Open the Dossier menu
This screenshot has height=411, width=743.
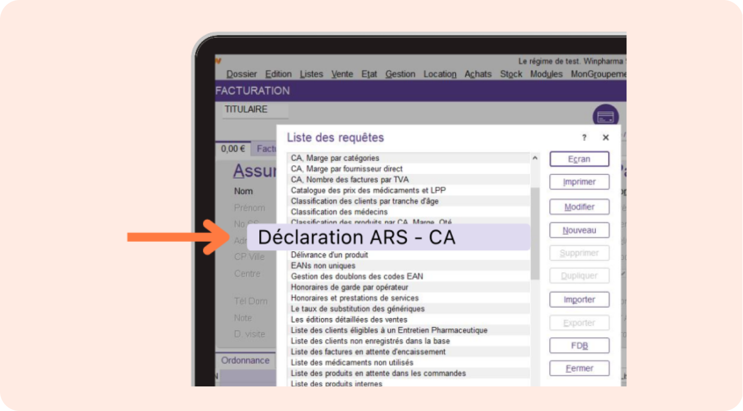pos(242,74)
